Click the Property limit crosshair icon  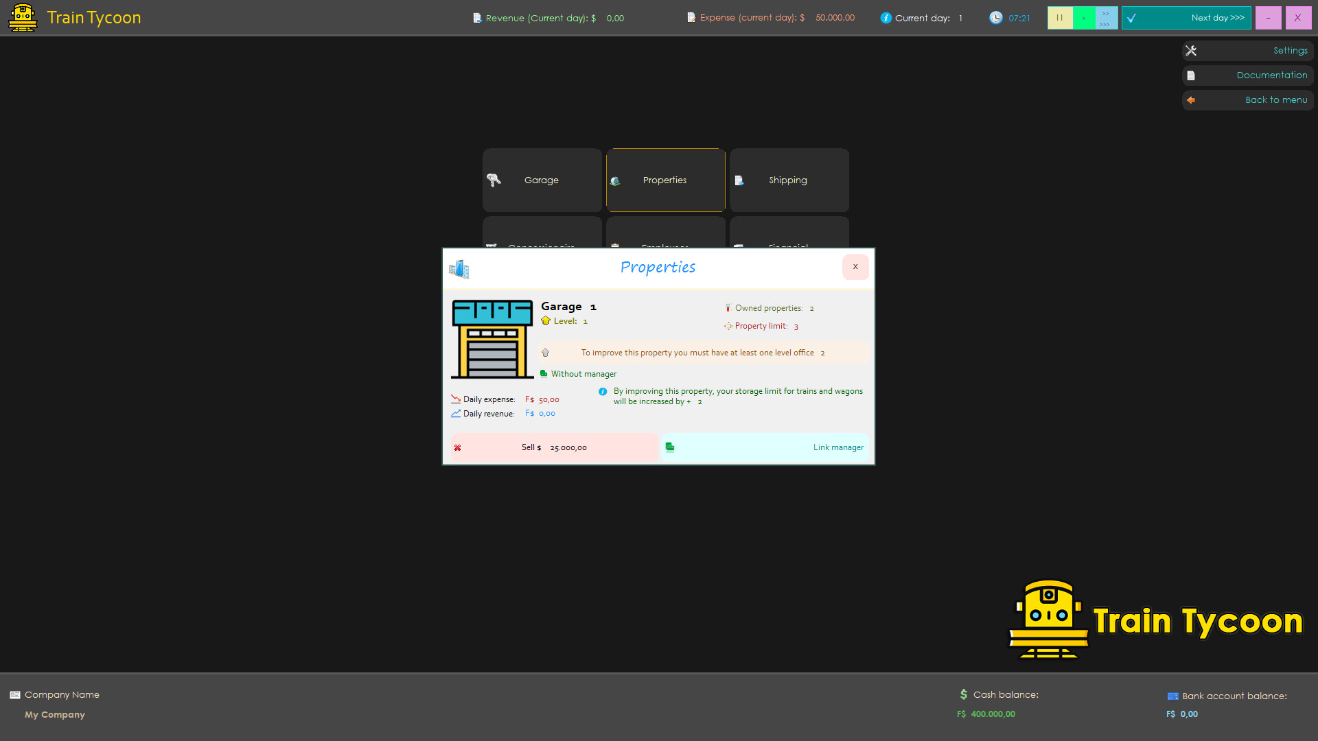coord(728,326)
